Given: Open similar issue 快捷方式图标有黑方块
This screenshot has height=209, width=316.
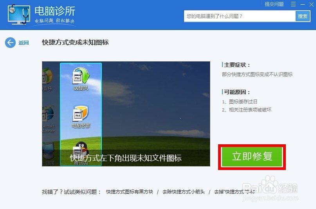Looking at the screenshot, I should [x=130, y=192].
